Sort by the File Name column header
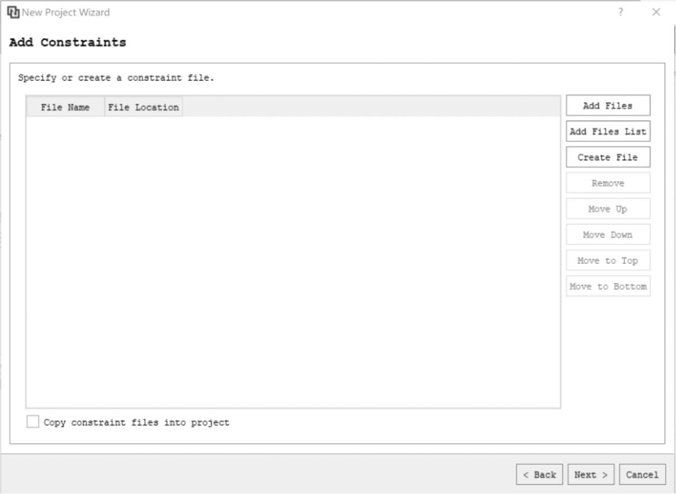Viewport: 676px width, 494px height. click(x=65, y=107)
